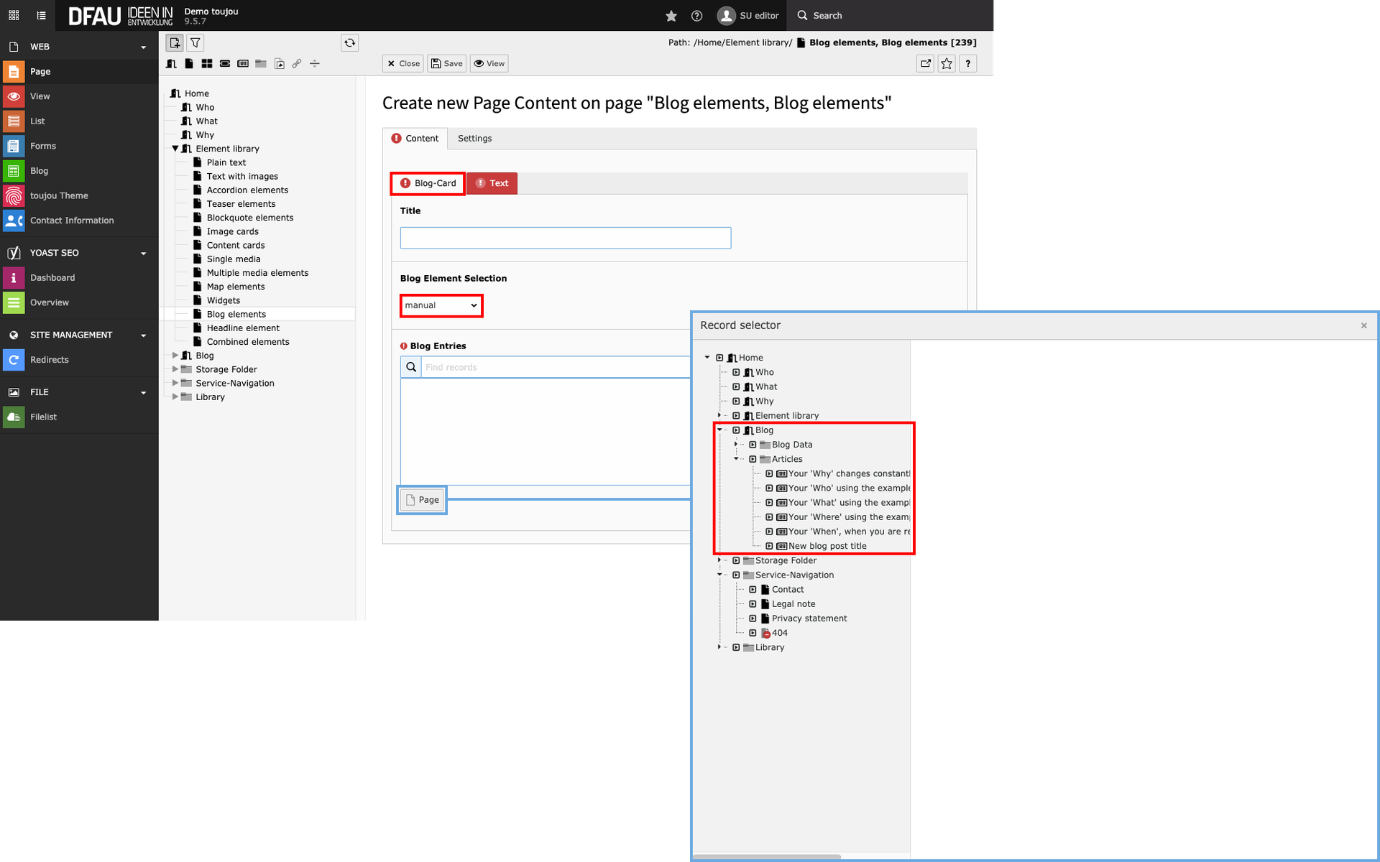Click the Title input field
The width and height of the screenshot is (1380, 862).
coord(565,238)
